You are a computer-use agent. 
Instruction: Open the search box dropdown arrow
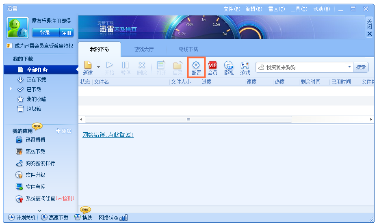(x=349, y=67)
